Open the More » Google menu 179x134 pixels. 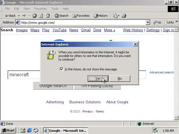[x=109, y=30]
